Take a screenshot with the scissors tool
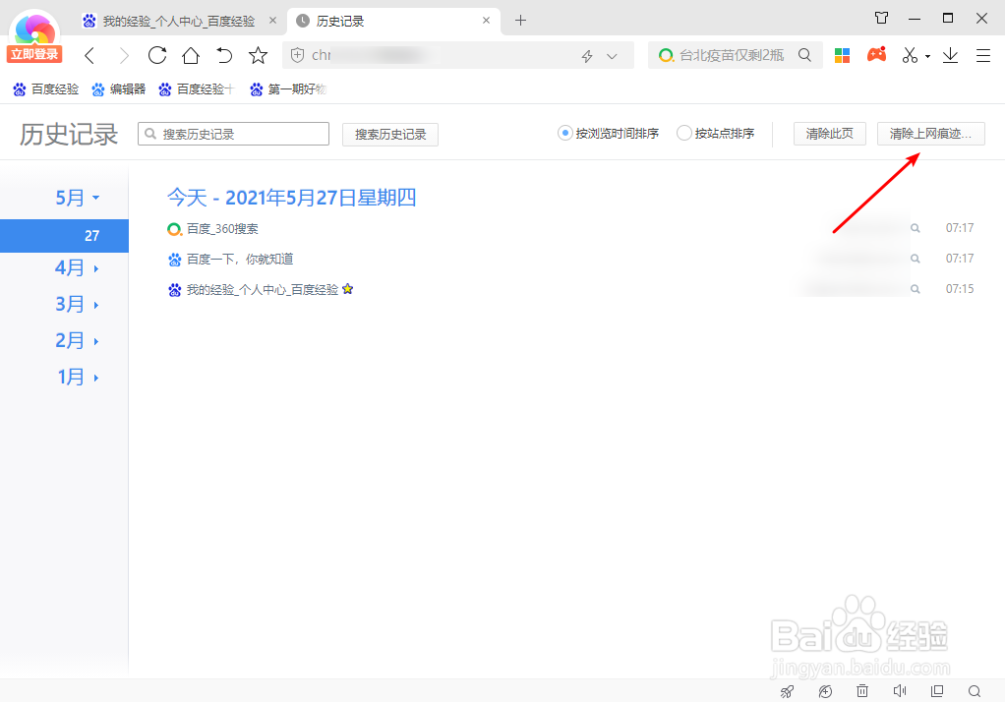 907,55
